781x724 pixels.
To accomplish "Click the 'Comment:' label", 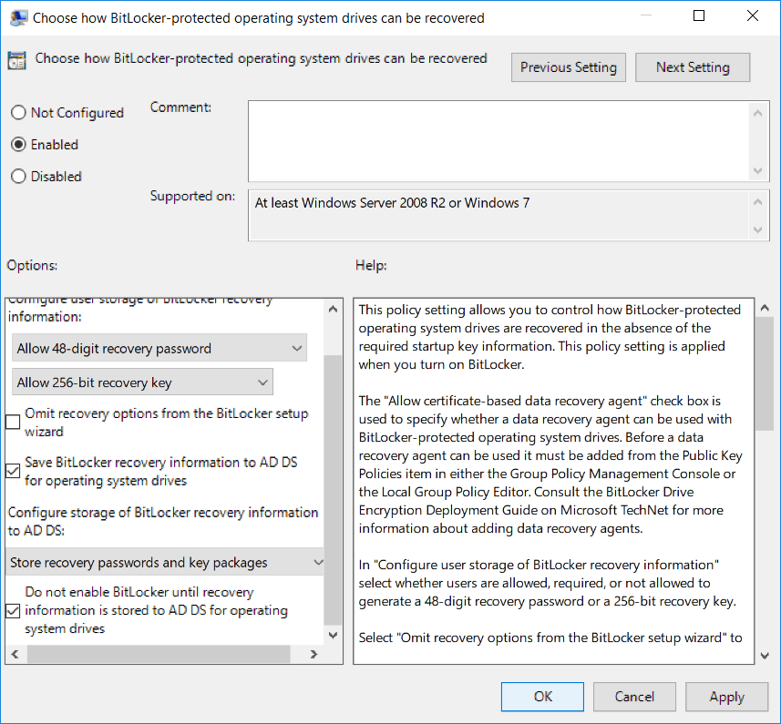I will tap(180, 107).
